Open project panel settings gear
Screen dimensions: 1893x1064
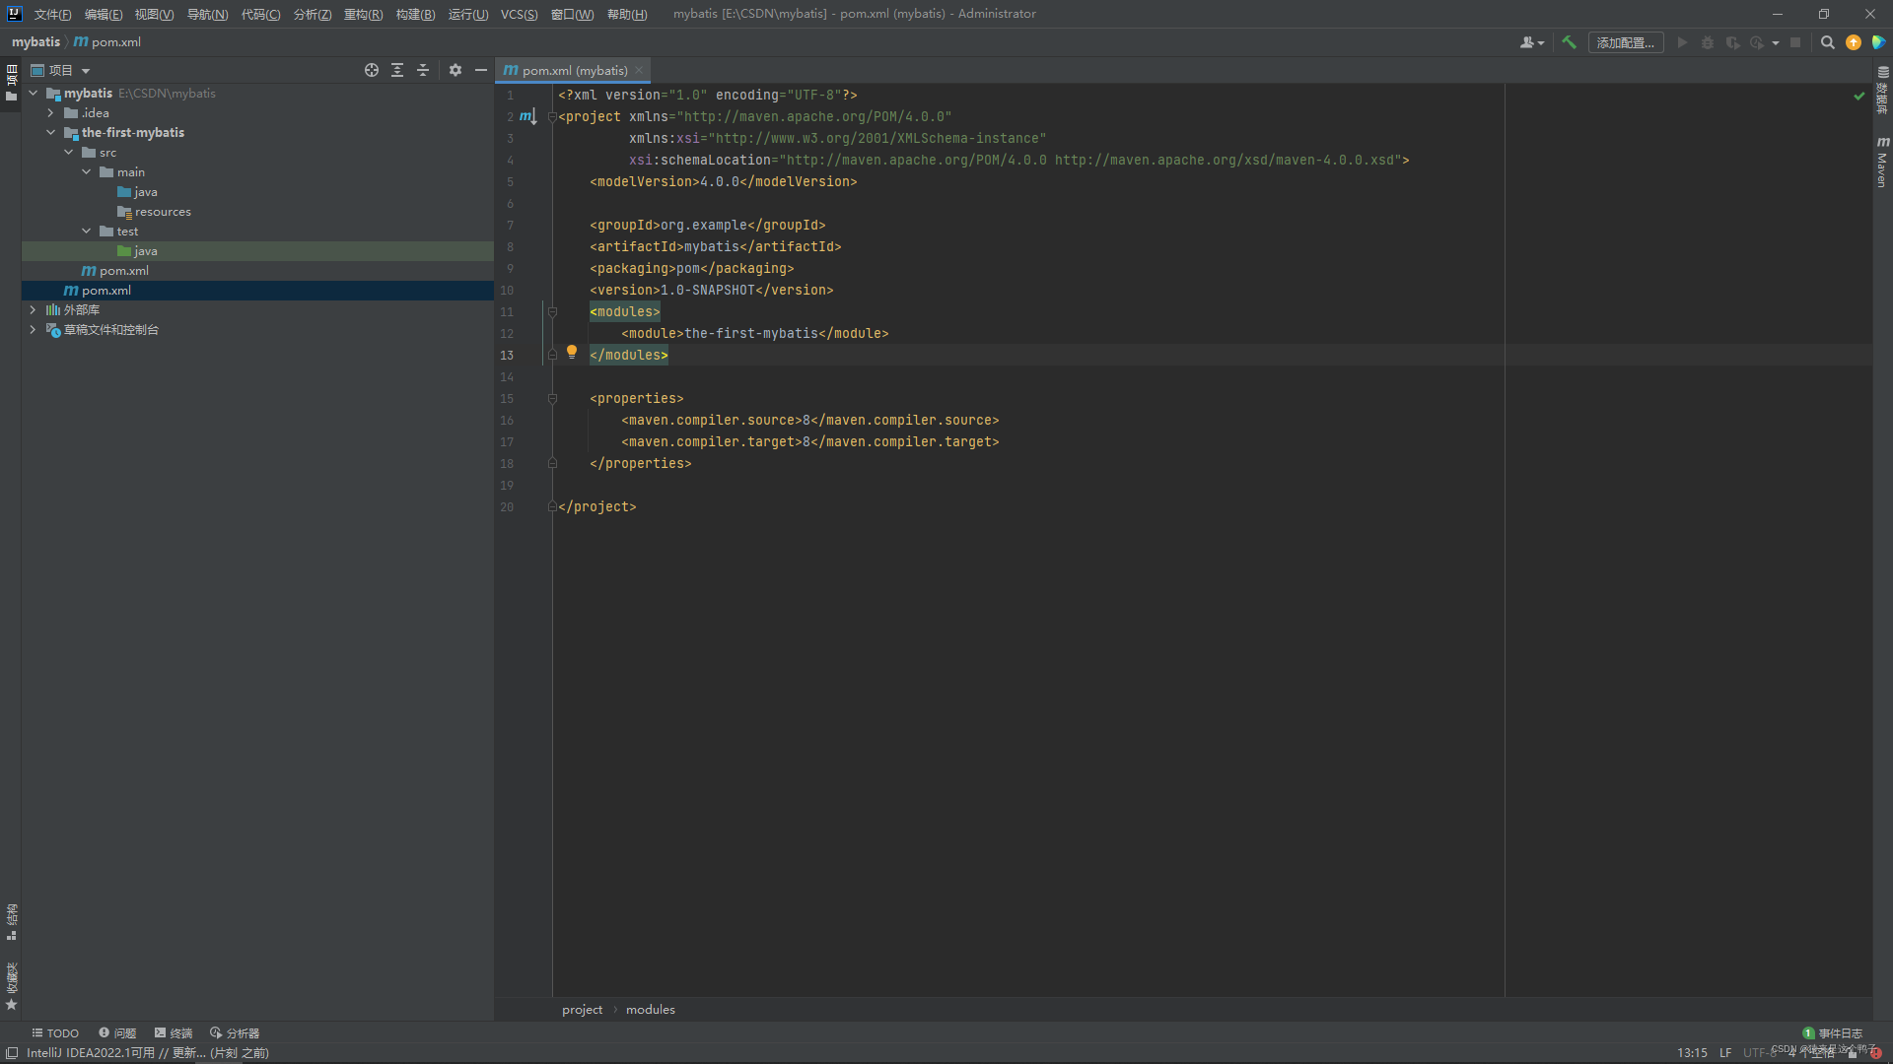tap(456, 70)
